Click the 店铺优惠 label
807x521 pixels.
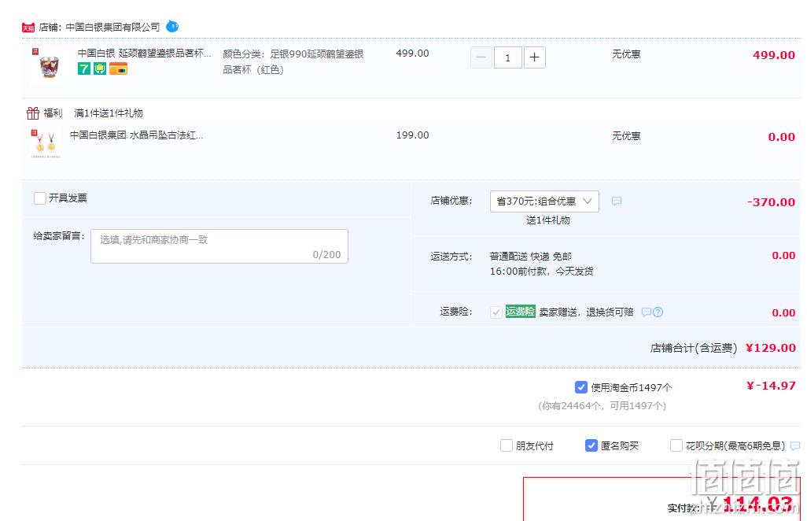point(451,201)
